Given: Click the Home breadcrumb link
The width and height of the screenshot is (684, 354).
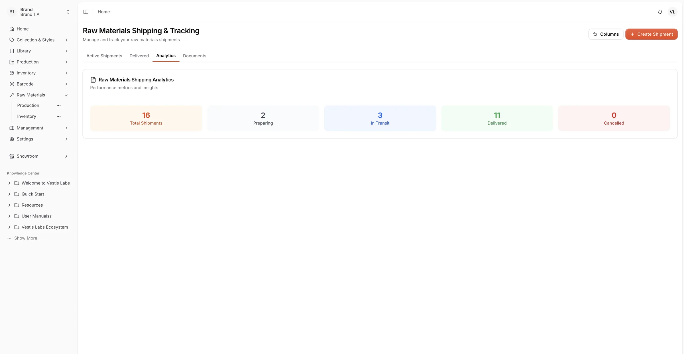Looking at the screenshot, I should (x=104, y=12).
